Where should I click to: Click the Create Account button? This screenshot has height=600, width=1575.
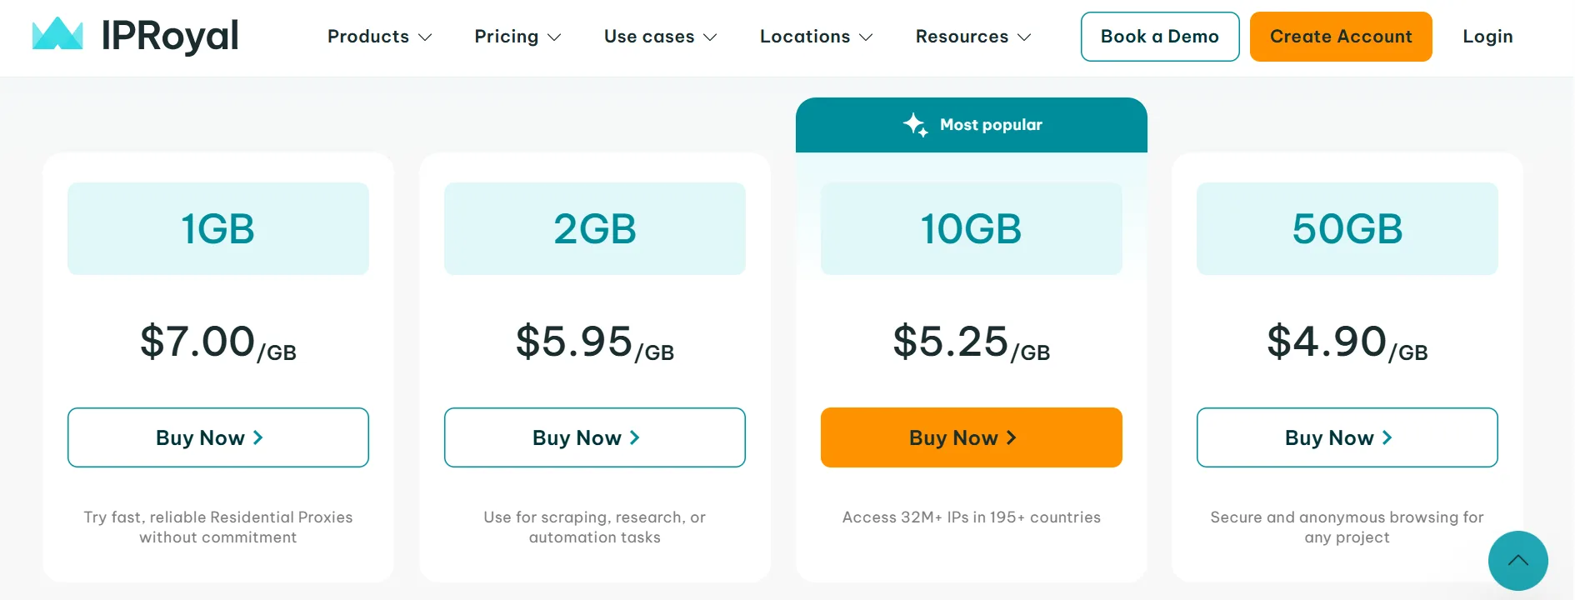[x=1341, y=36]
